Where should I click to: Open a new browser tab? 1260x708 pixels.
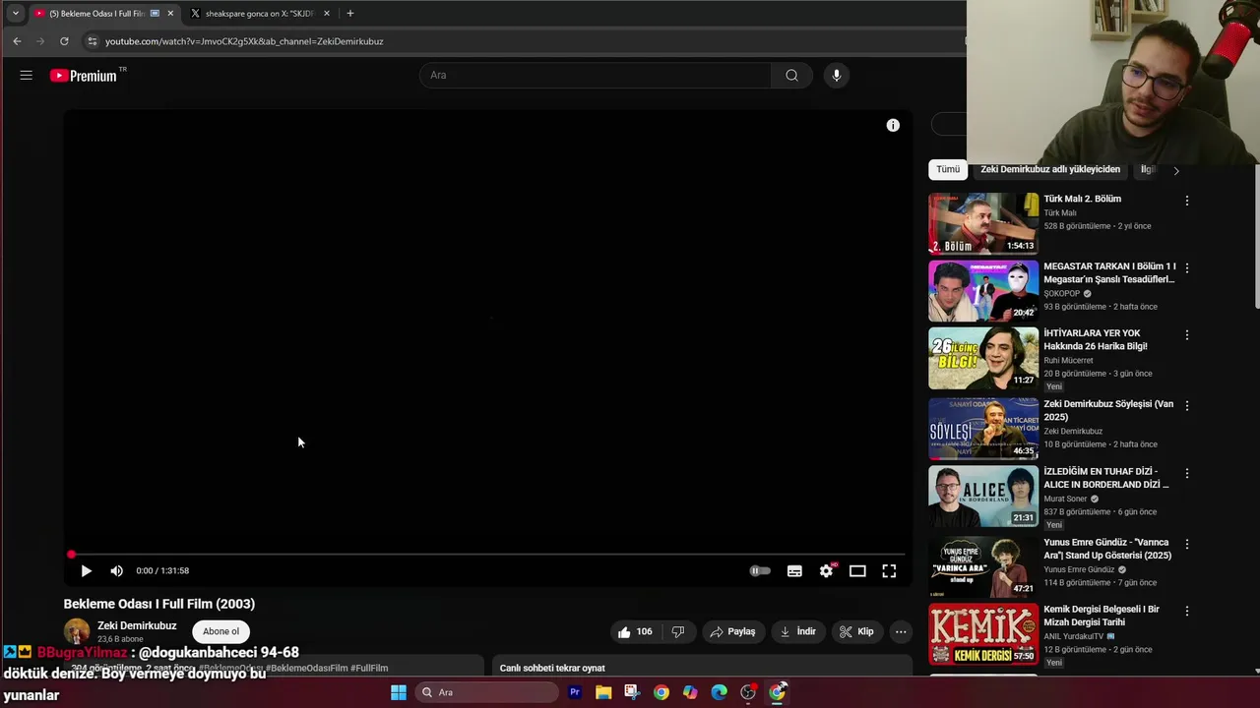349,14
